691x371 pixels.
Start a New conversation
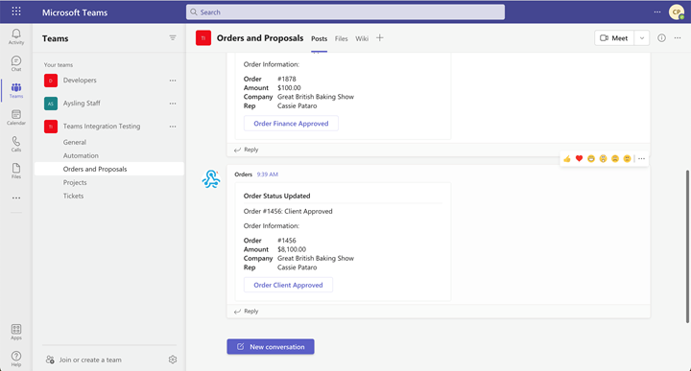click(x=271, y=346)
